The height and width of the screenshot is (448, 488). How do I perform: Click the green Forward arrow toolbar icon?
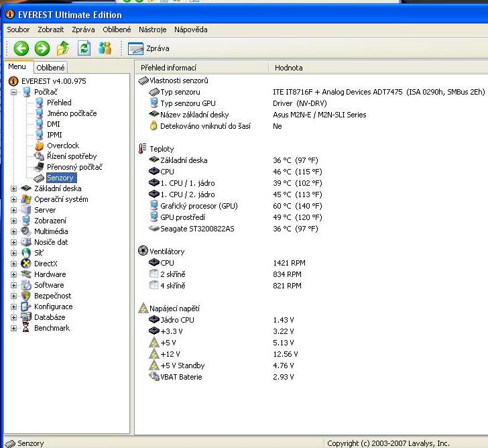pos(42,48)
